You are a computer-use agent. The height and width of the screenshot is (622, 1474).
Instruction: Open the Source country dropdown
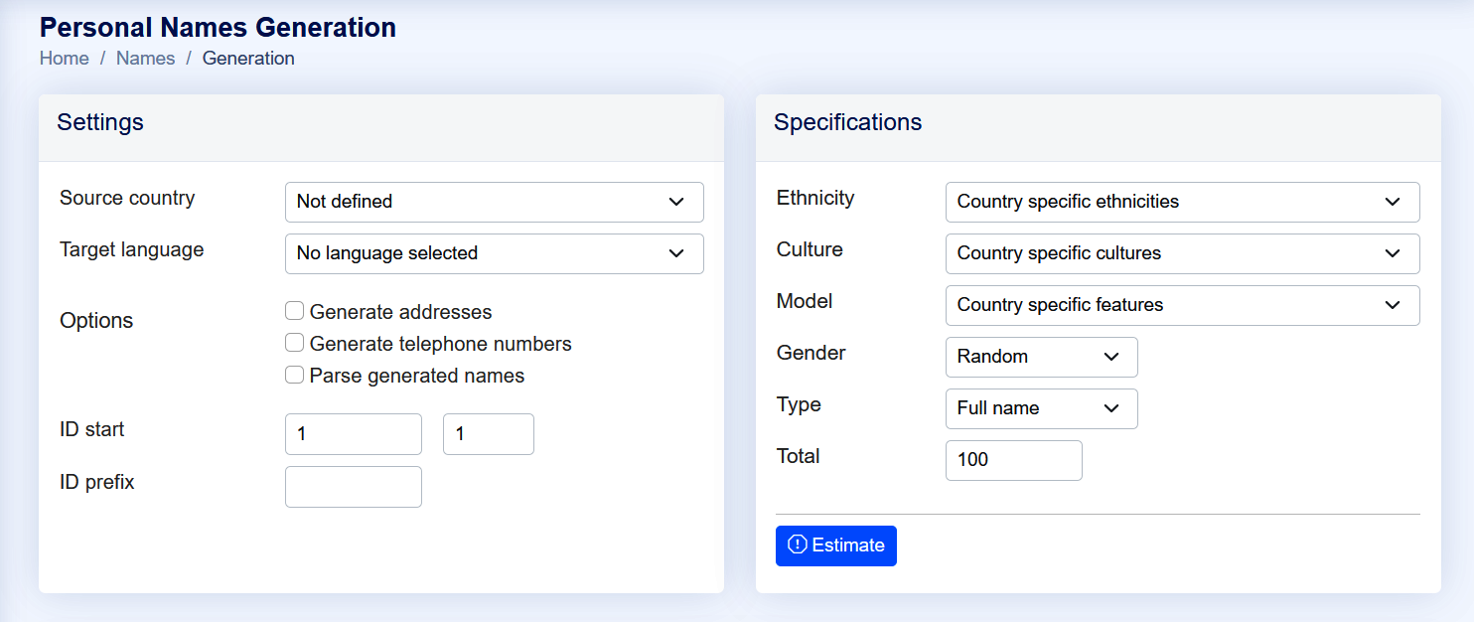(494, 202)
